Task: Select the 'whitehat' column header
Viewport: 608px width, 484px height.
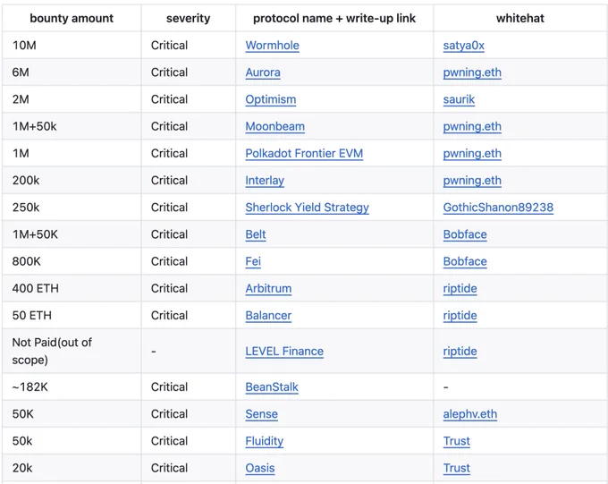Action: click(520, 18)
